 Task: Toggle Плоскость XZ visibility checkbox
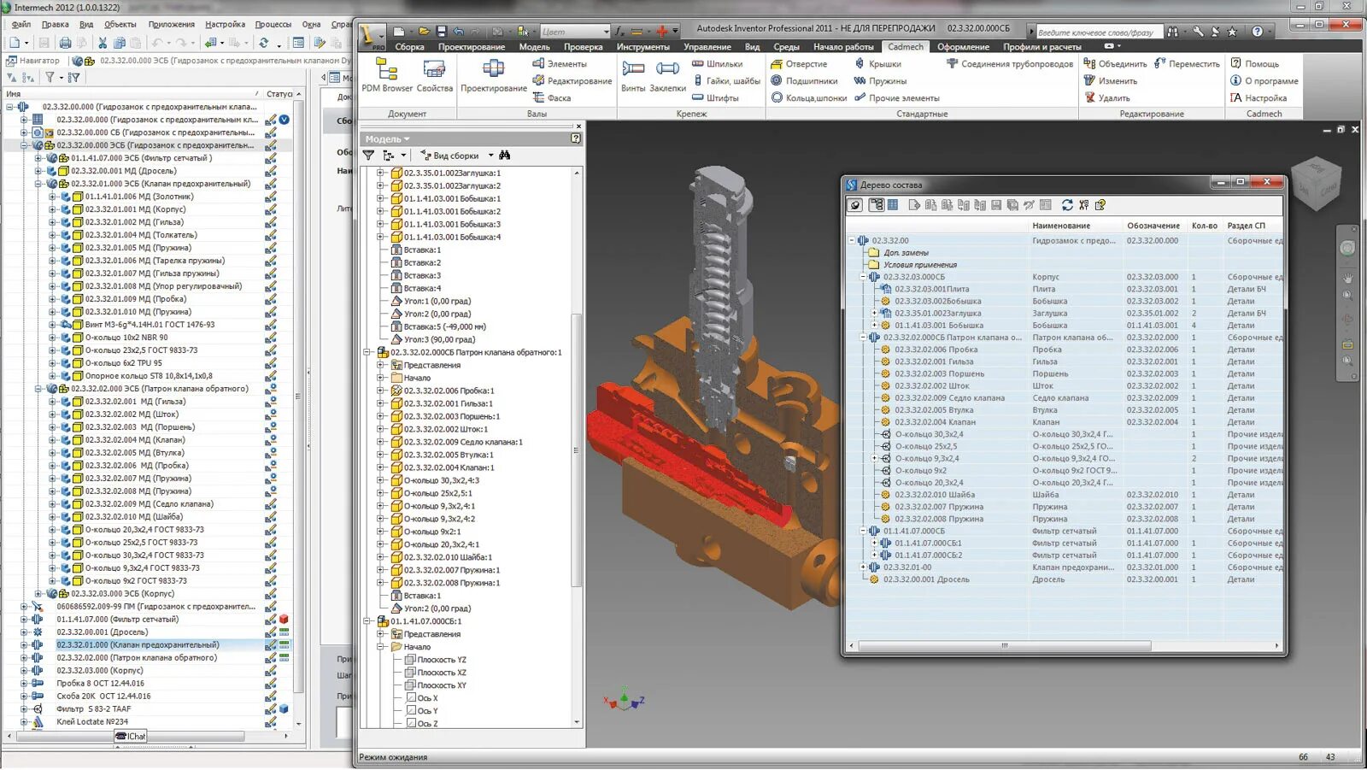point(410,673)
